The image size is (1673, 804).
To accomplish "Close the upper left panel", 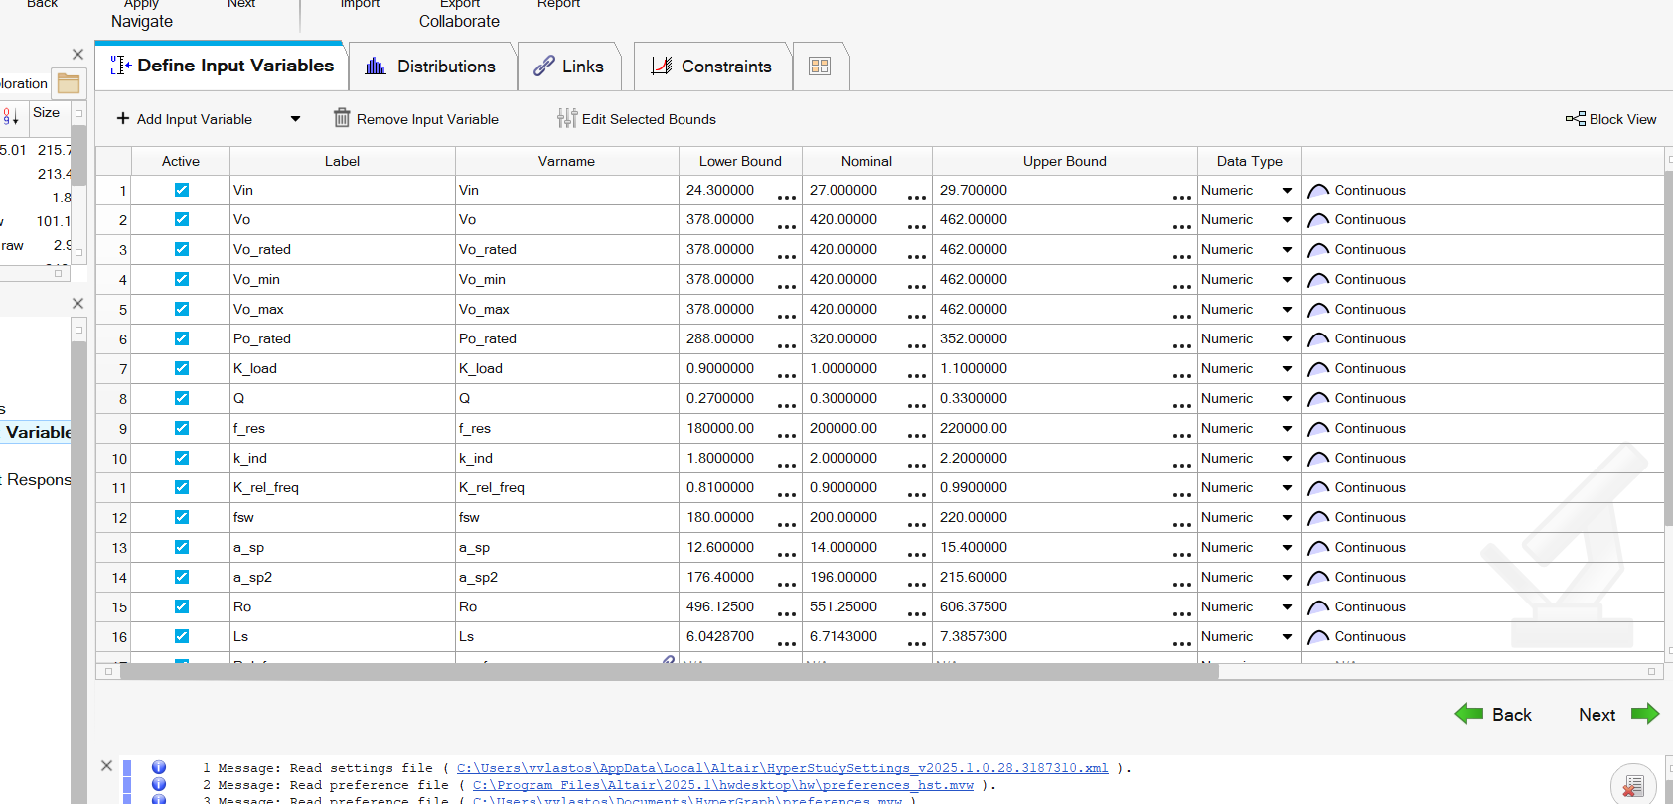I will (78, 54).
